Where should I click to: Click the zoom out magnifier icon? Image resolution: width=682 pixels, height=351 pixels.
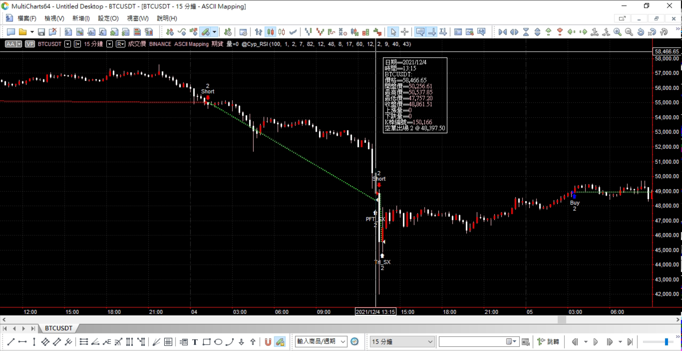coord(629,32)
